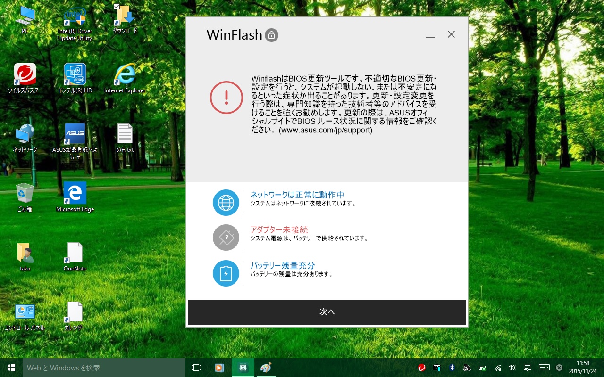Click the WinFlash chip icon in taskbar
604x377 pixels.
point(243,368)
